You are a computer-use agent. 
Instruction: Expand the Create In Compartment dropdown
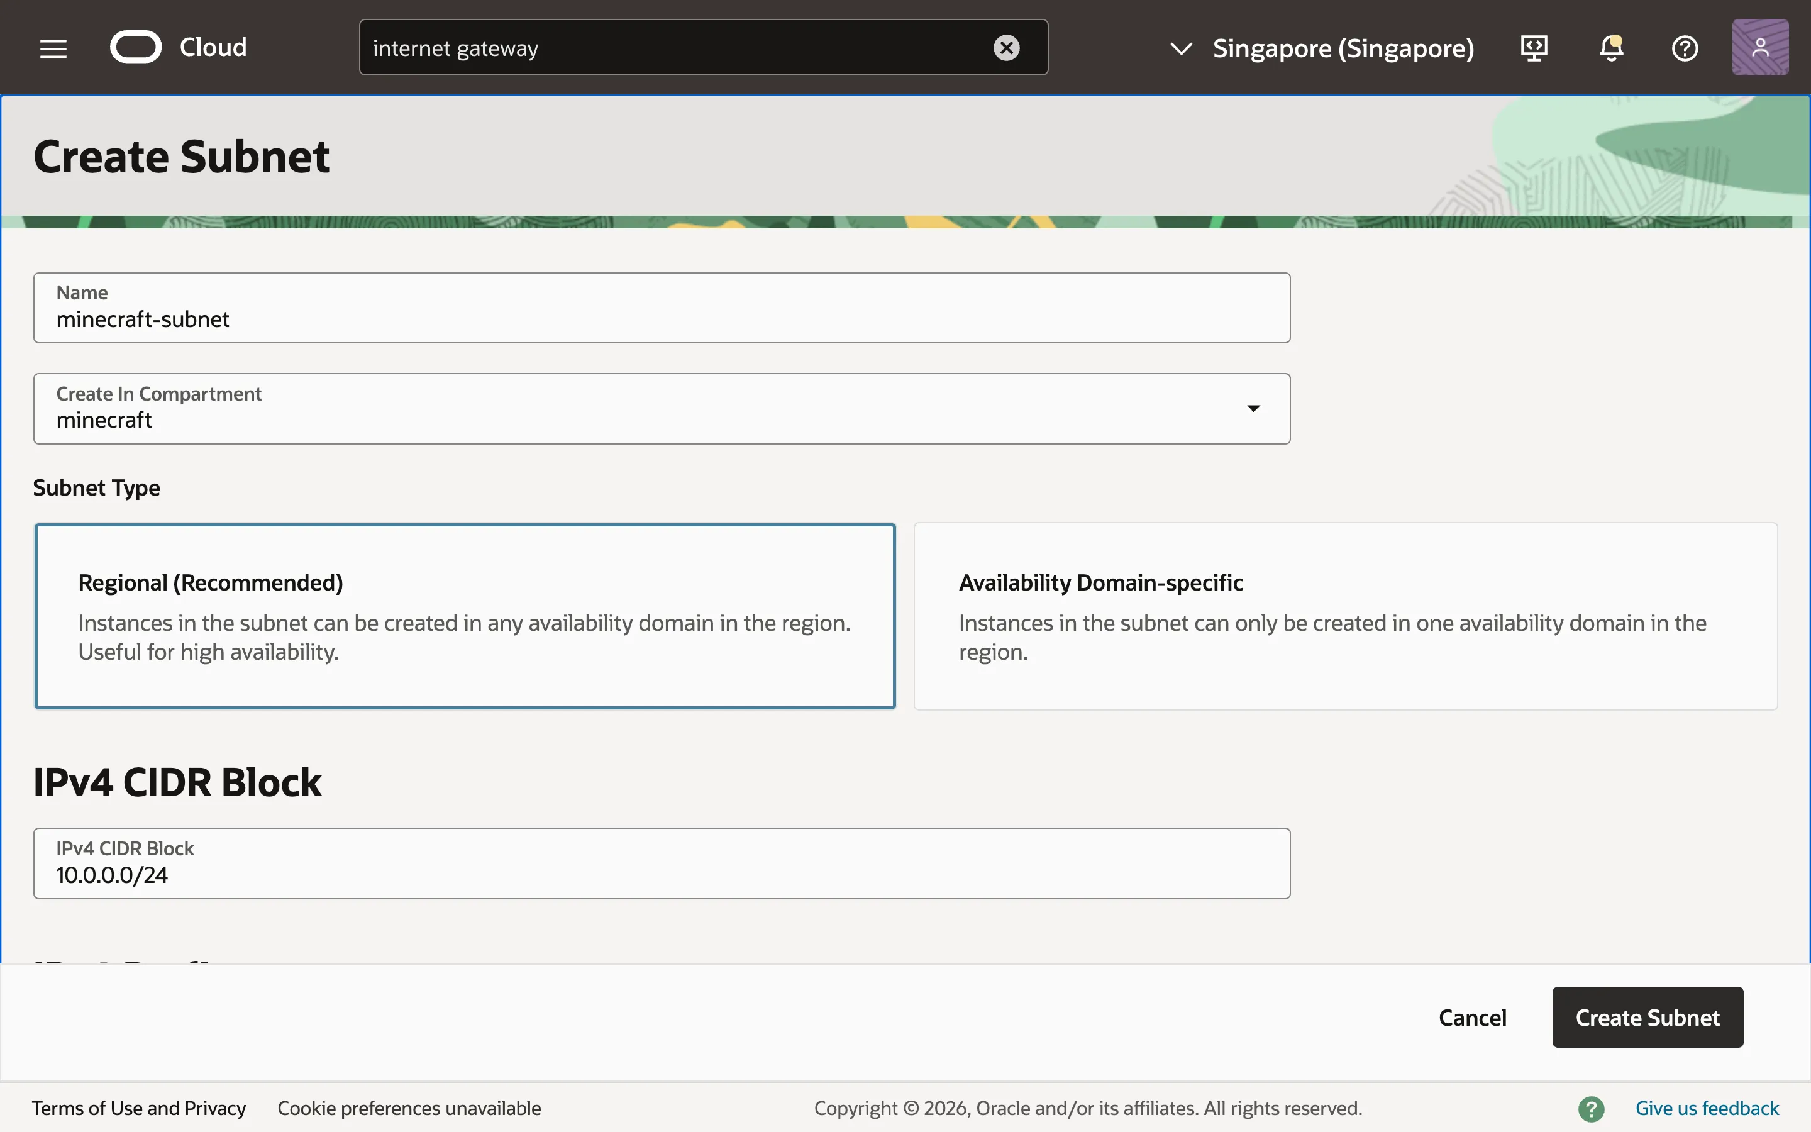tap(1253, 408)
